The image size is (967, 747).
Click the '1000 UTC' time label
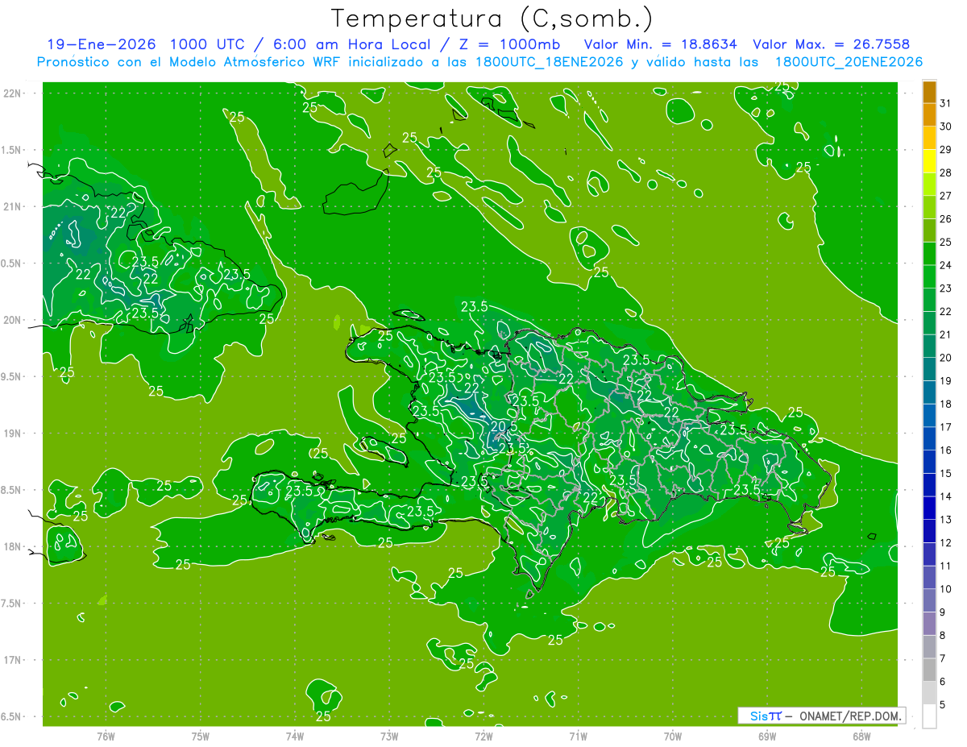point(207,44)
